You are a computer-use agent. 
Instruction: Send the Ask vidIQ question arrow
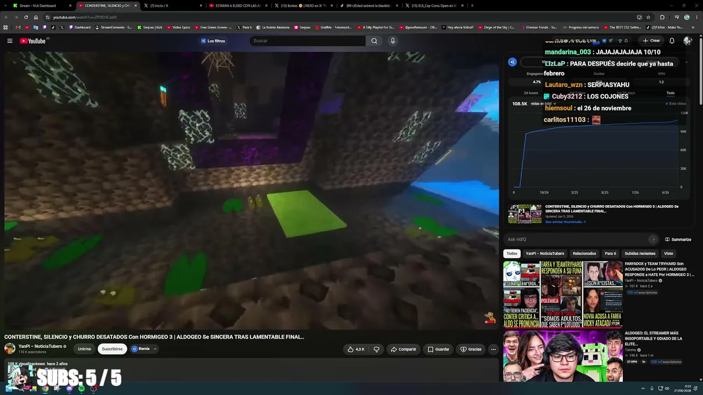click(653, 239)
